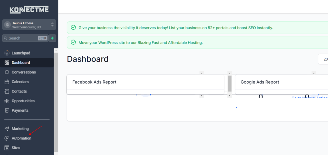Open Conversations via its chat bubble icon
328x155 pixels.
click(7, 72)
